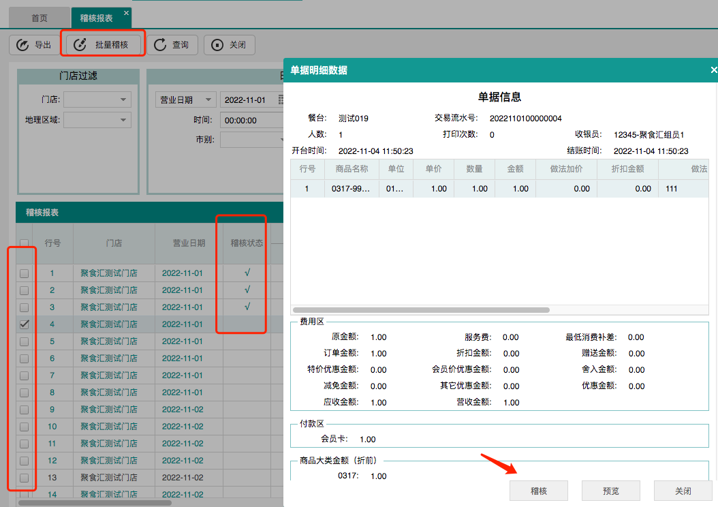The height and width of the screenshot is (507, 718).
Task: Click the 稽核 button in dialog
Action: click(538, 491)
